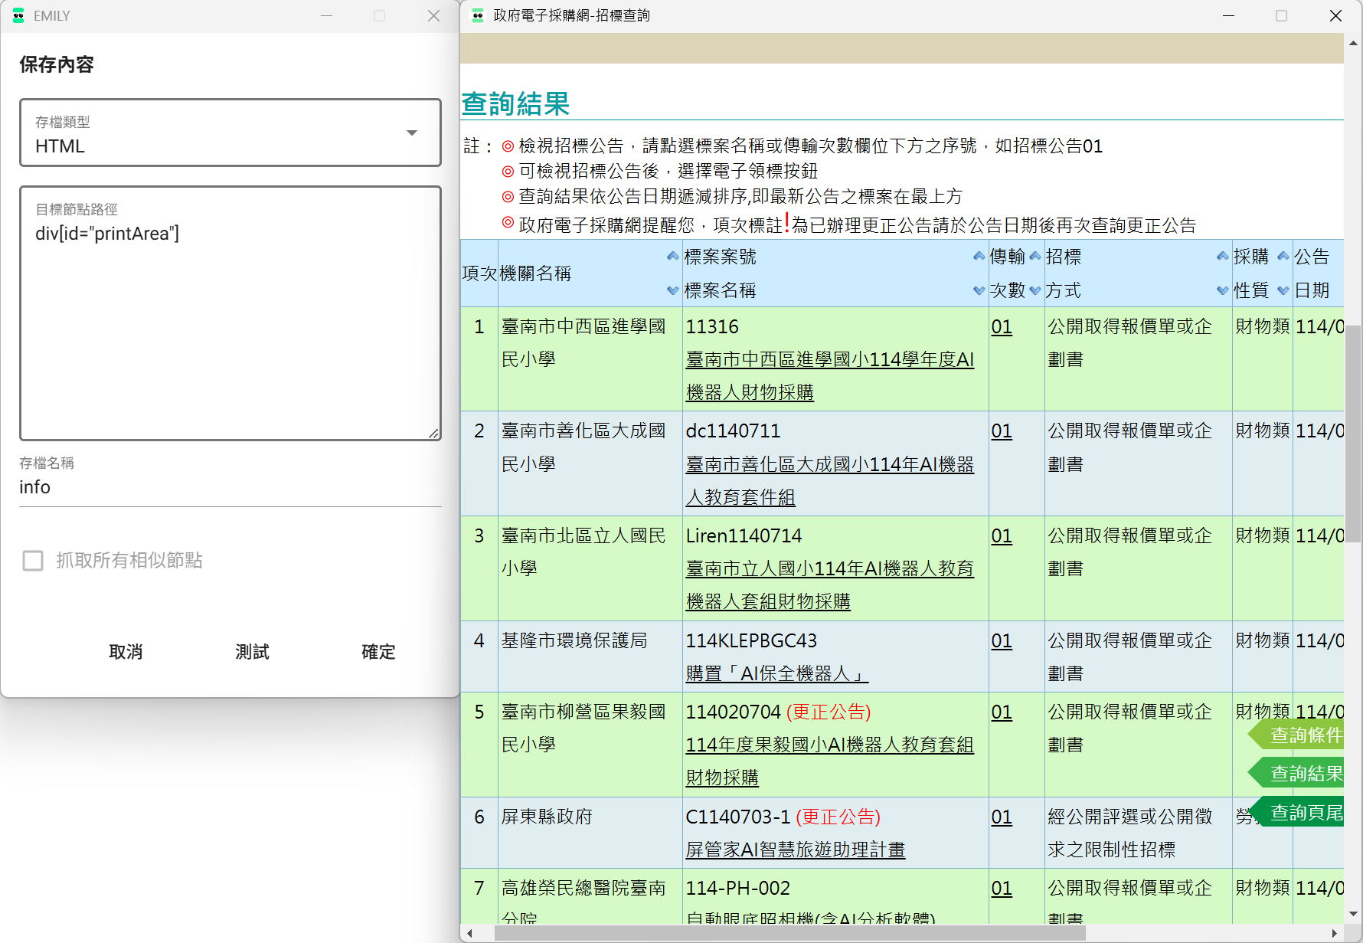Cancel with the 取消 button
1363x943 pixels.
coord(126,652)
